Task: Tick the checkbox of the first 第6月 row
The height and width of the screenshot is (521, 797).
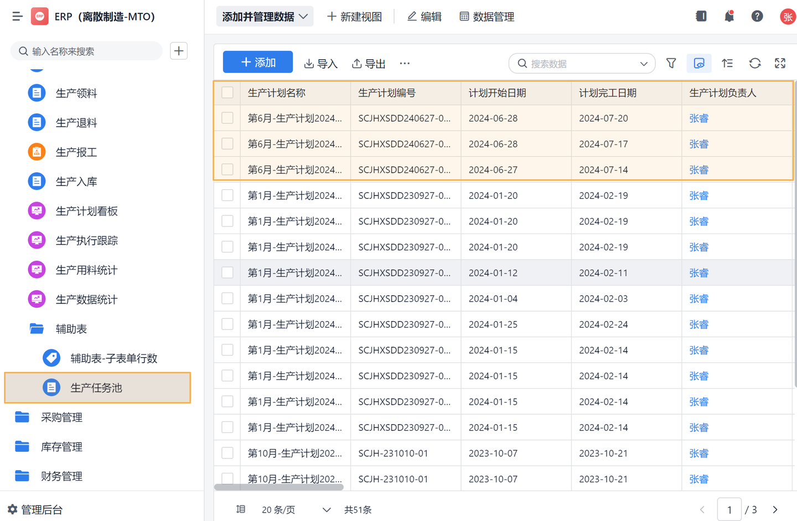Action: pos(227,118)
